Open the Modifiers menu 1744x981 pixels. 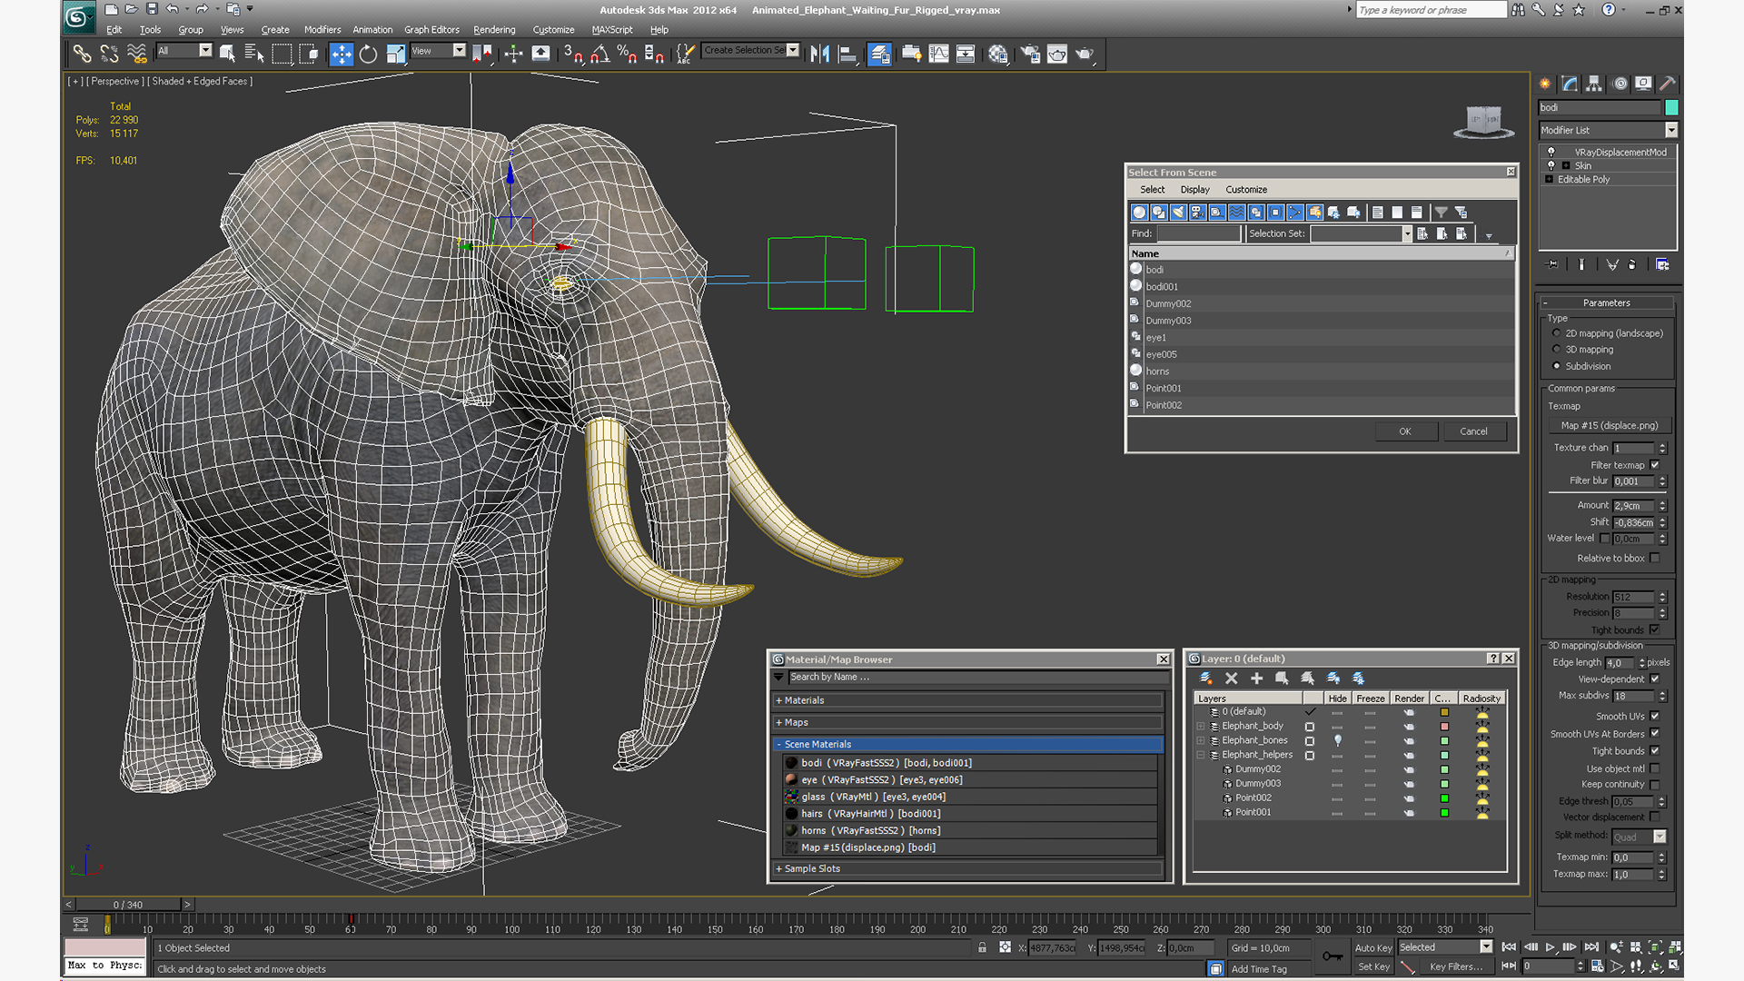[322, 29]
